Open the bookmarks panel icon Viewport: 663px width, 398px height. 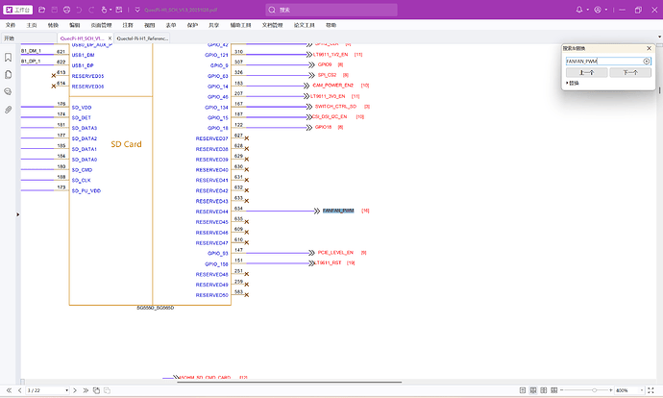tap(8, 58)
